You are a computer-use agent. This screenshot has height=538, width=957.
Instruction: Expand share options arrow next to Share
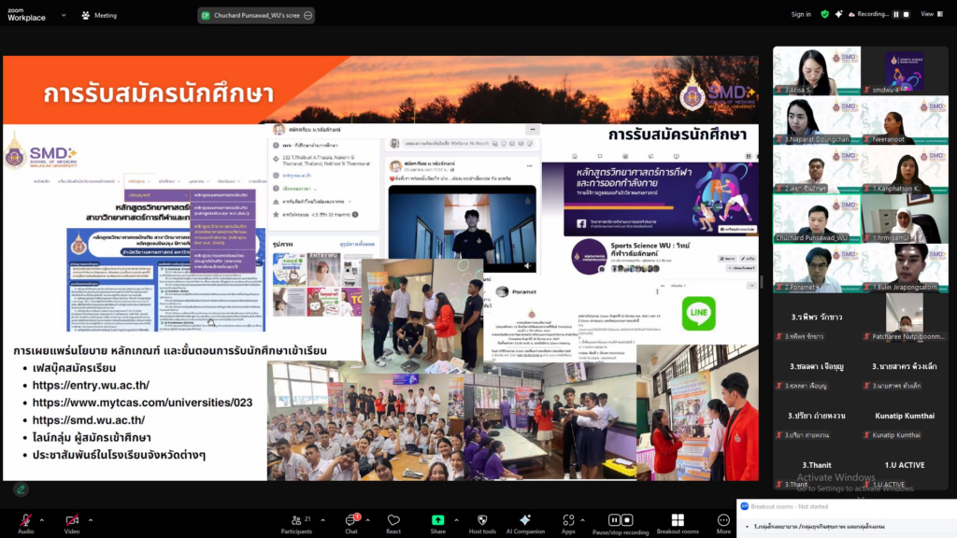pyautogui.click(x=456, y=520)
